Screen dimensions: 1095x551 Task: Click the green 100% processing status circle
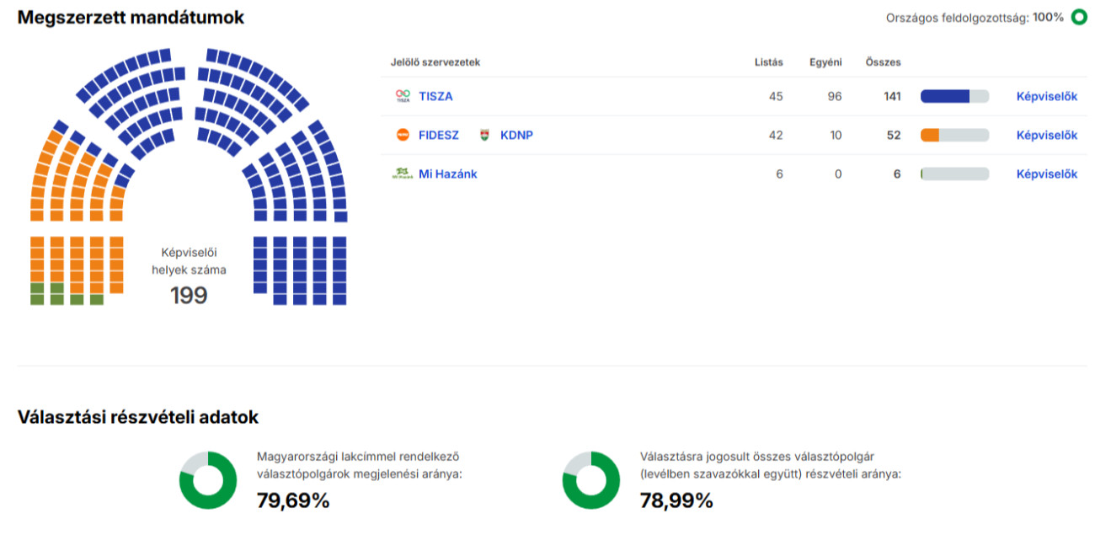1078,17
